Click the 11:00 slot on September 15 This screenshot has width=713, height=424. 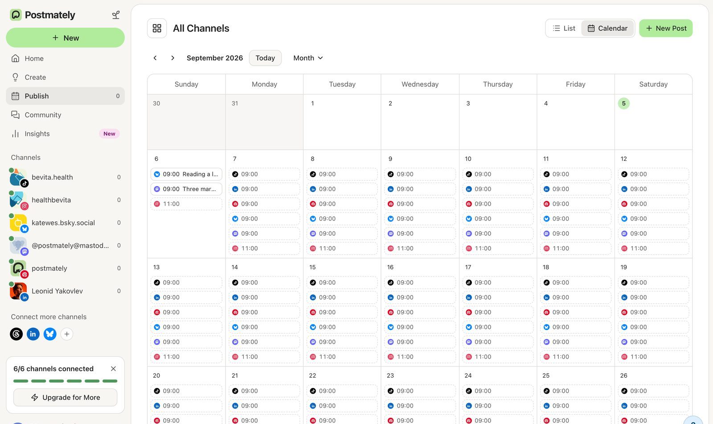tap(342, 357)
